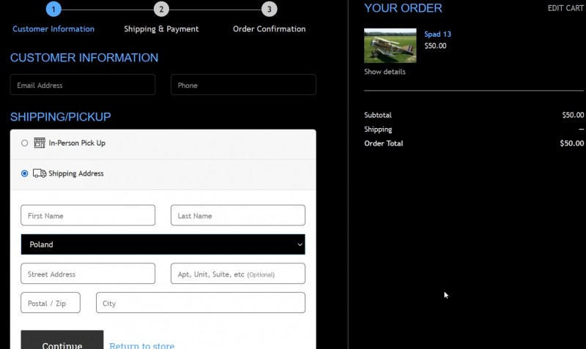Screen dimensions: 586x349
Task: Click the YOUR ORDER heading
Action: click(404, 8)
